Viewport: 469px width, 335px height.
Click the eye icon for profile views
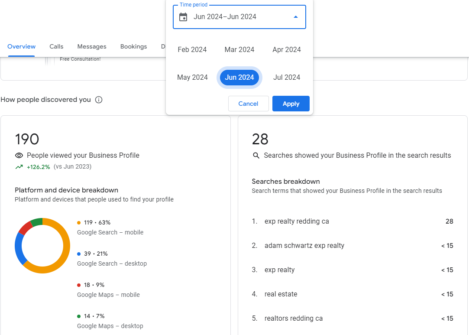pyautogui.click(x=19, y=156)
